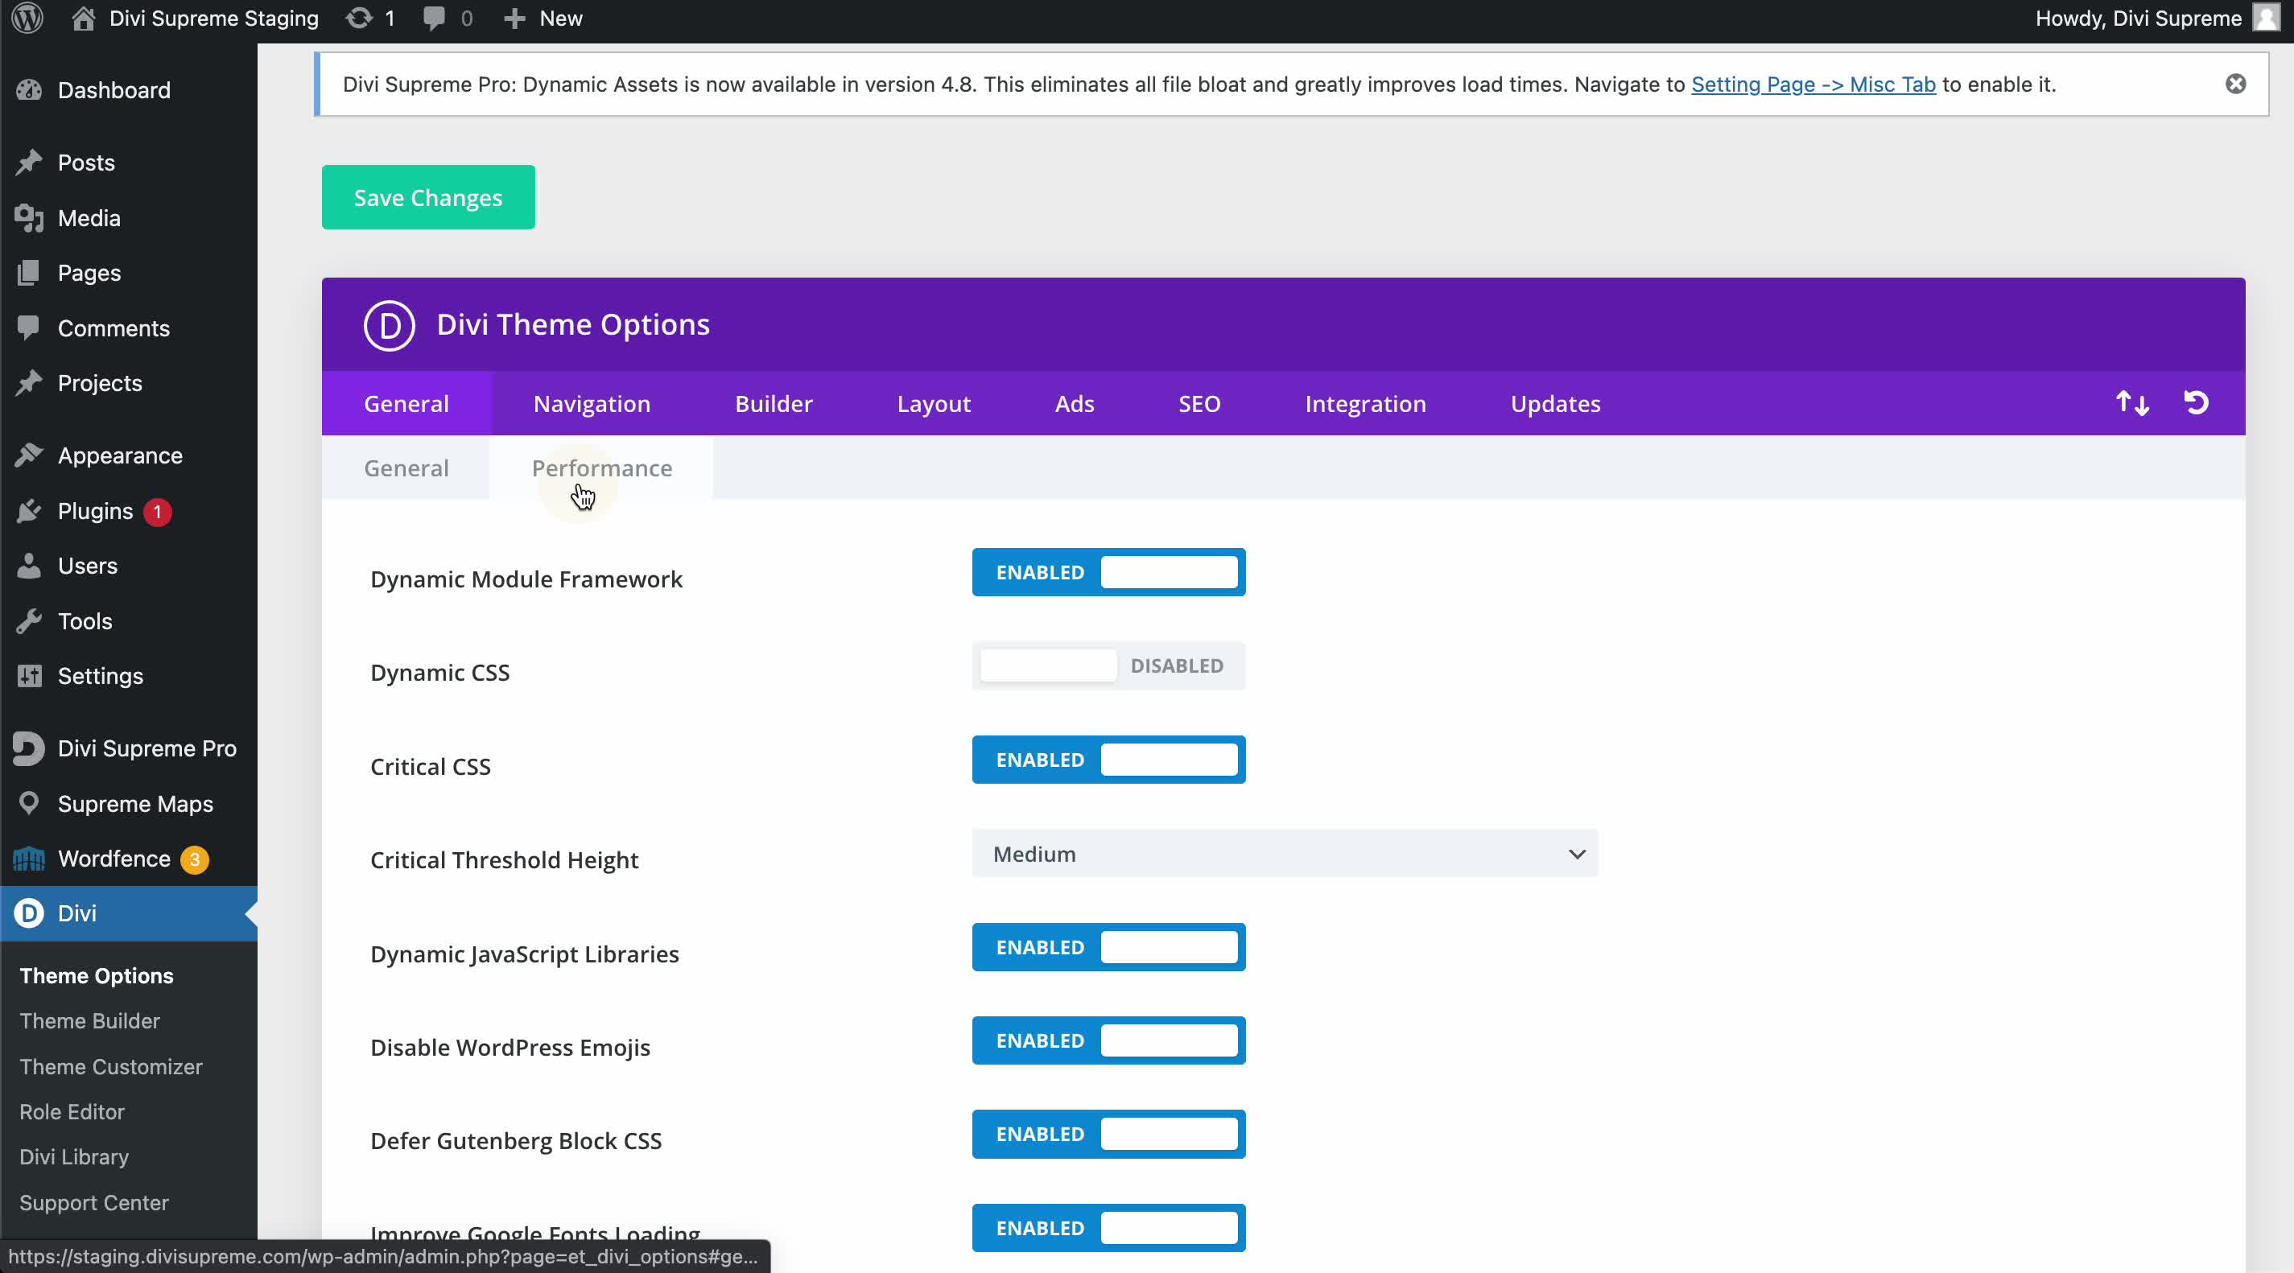Click the Tools wrench icon
The image size is (2294, 1273).
coord(30,620)
